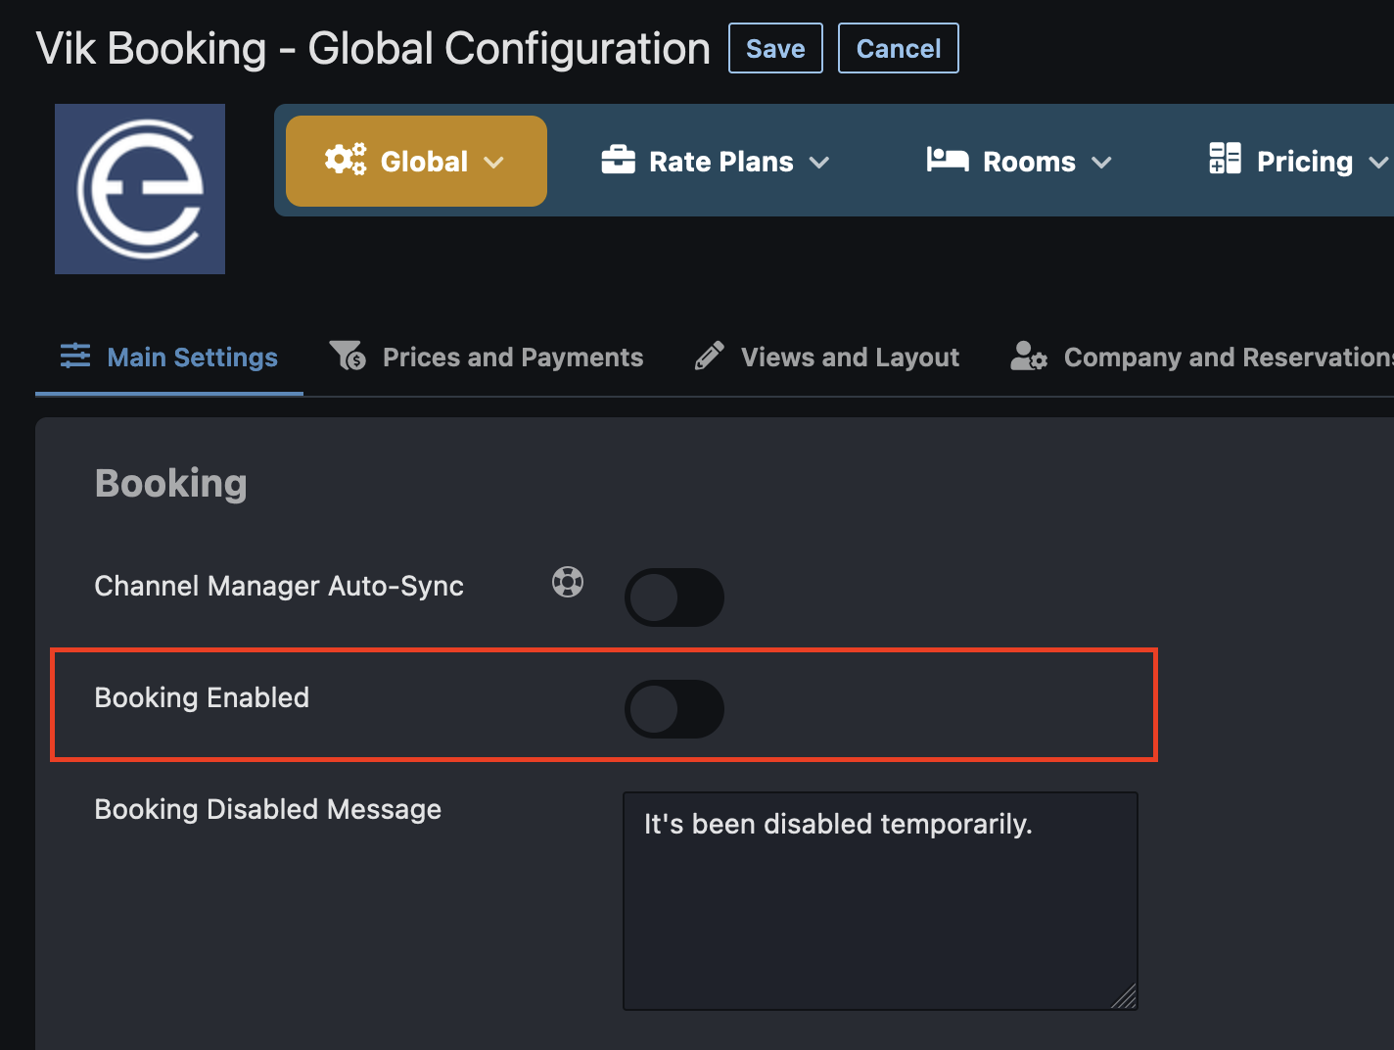
Task: Click the Booking Disabled Message label
Action: tap(268, 809)
